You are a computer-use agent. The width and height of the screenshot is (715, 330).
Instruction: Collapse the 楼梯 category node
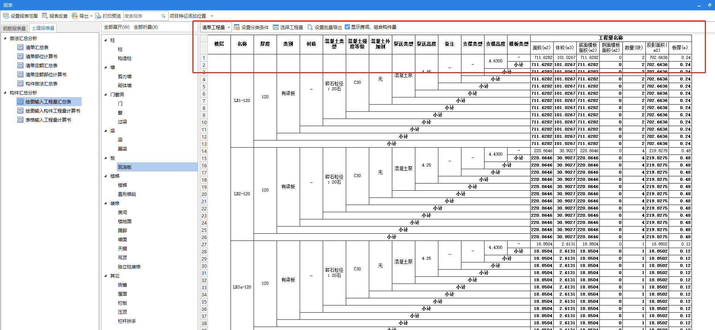106,176
